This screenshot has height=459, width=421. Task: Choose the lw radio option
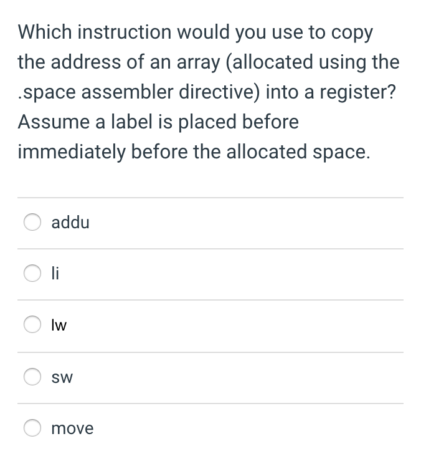[x=33, y=325]
